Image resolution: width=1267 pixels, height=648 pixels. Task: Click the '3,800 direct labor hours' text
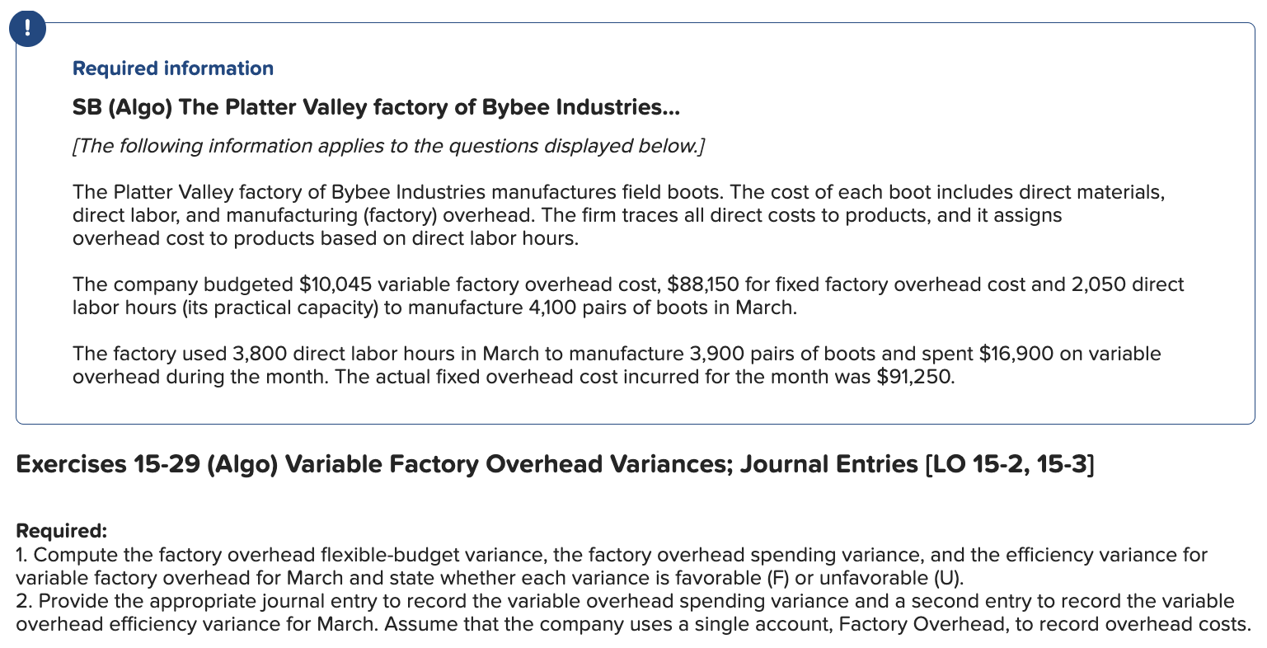[x=330, y=354]
